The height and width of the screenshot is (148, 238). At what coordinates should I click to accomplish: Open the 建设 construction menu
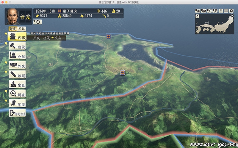click(17, 46)
